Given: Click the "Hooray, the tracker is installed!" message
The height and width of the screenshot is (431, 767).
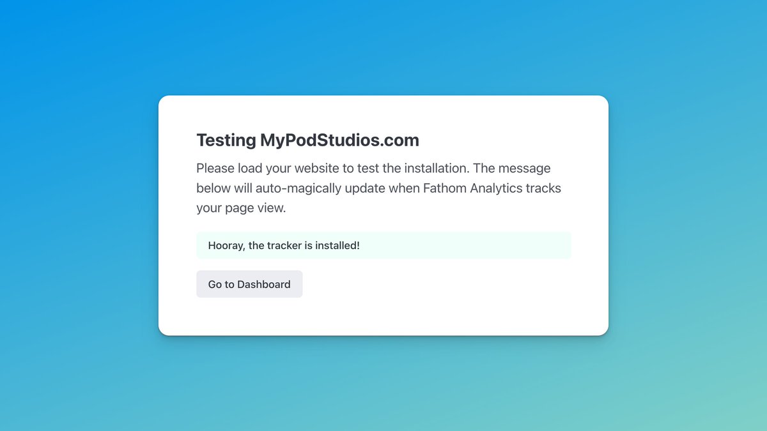Looking at the screenshot, I should (284, 245).
